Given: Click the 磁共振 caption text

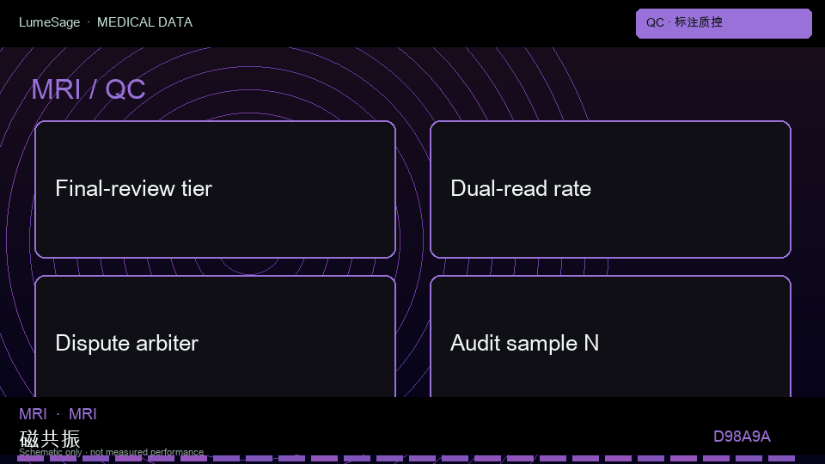Looking at the screenshot, I should tap(50, 438).
